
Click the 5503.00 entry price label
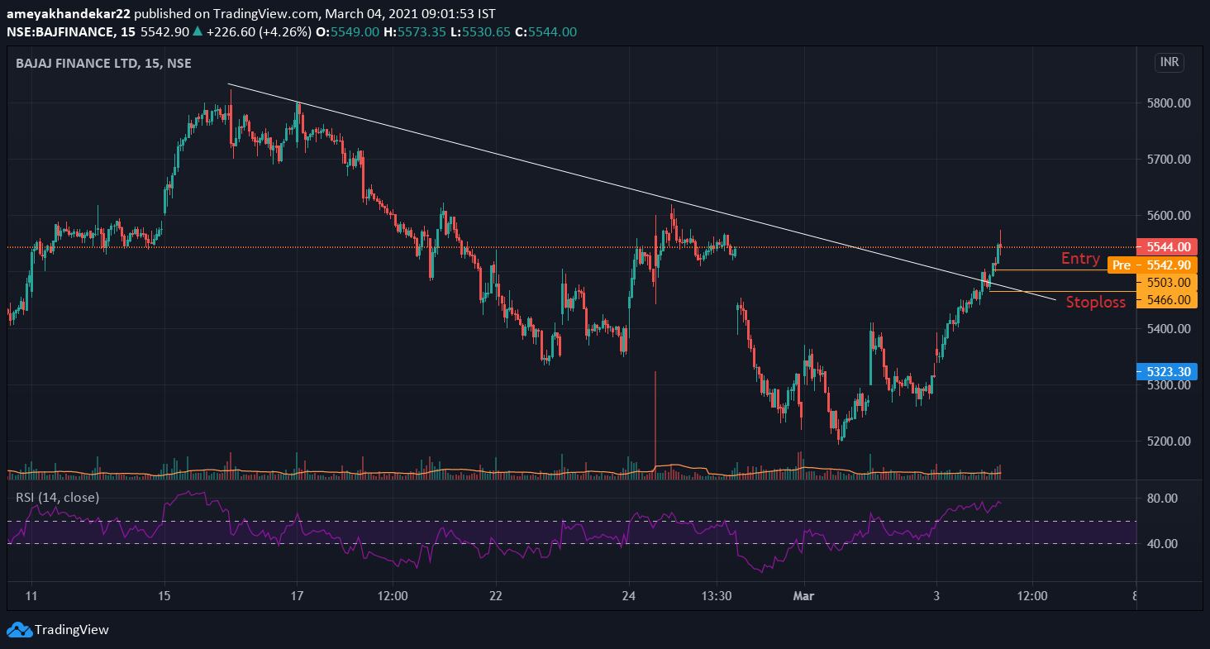click(x=1167, y=282)
